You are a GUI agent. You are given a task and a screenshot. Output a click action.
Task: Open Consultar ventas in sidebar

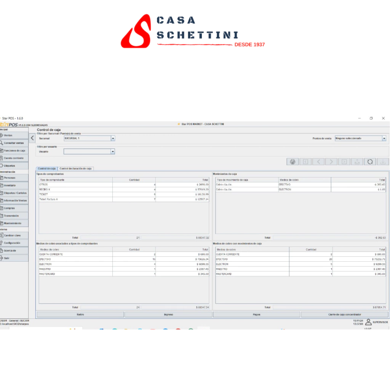point(14,143)
